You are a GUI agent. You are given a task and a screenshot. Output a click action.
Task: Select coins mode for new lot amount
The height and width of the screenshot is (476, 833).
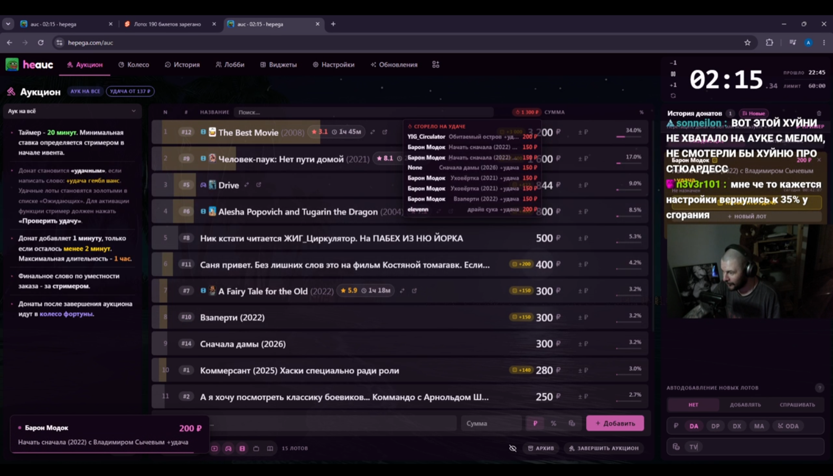coord(572,423)
